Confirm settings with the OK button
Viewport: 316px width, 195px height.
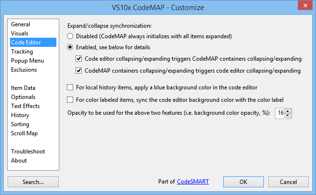pyautogui.click(x=243, y=182)
